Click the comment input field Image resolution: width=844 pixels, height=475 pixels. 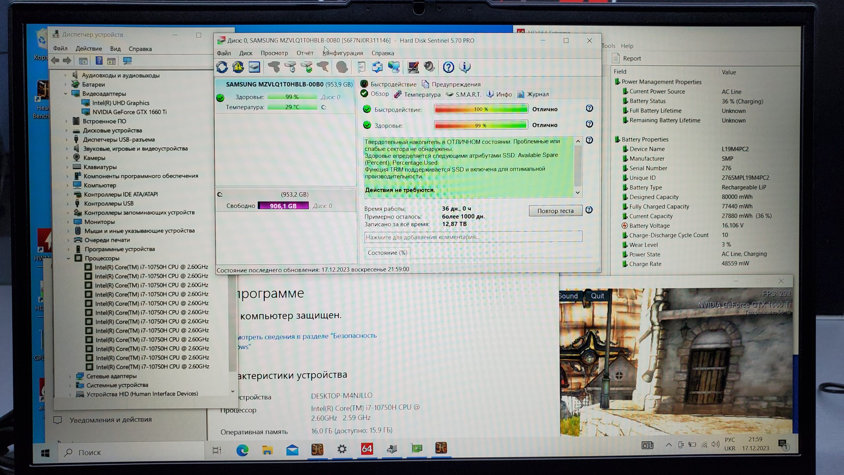473,237
